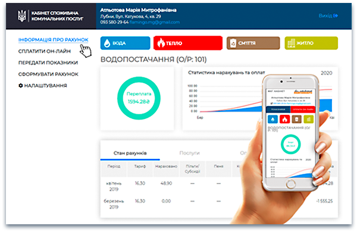Click the Вихід logout link
The height and width of the screenshot is (232, 357).
coord(325,15)
